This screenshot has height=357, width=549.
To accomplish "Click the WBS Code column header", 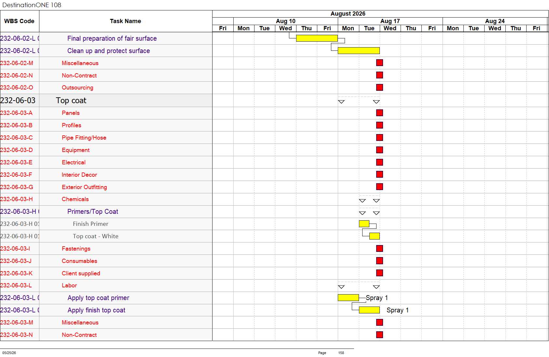I will 20,21.
